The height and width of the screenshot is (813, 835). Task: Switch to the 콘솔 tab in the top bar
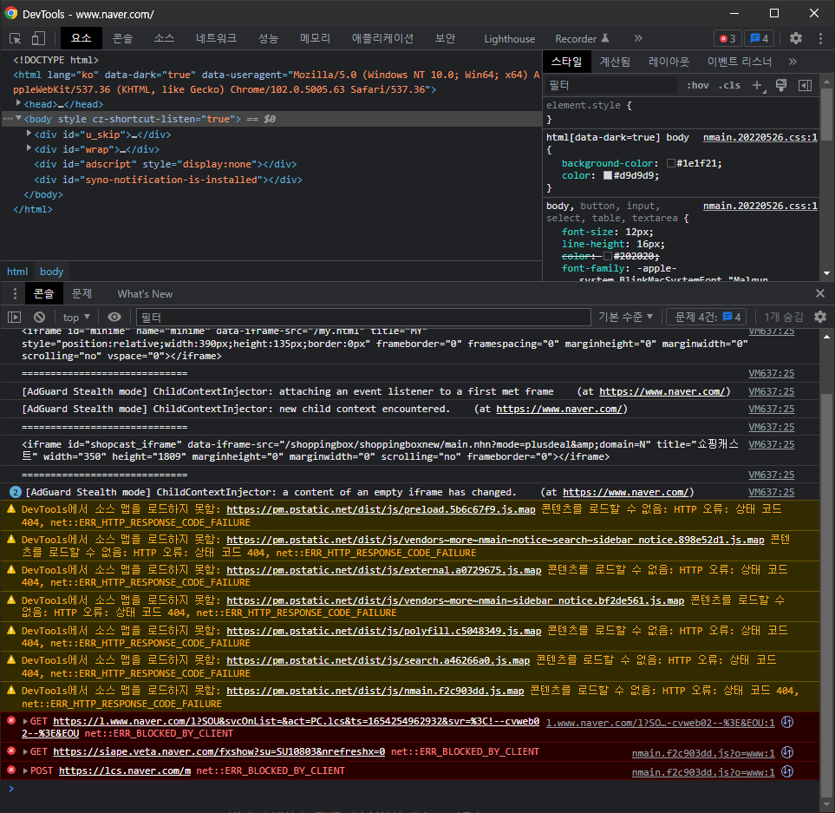click(x=122, y=38)
